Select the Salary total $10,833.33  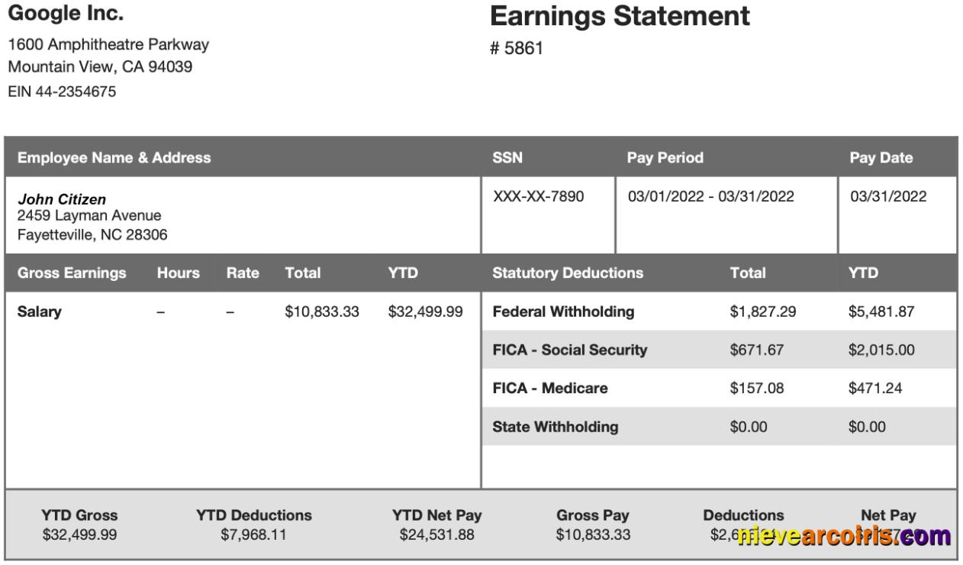pos(322,312)
